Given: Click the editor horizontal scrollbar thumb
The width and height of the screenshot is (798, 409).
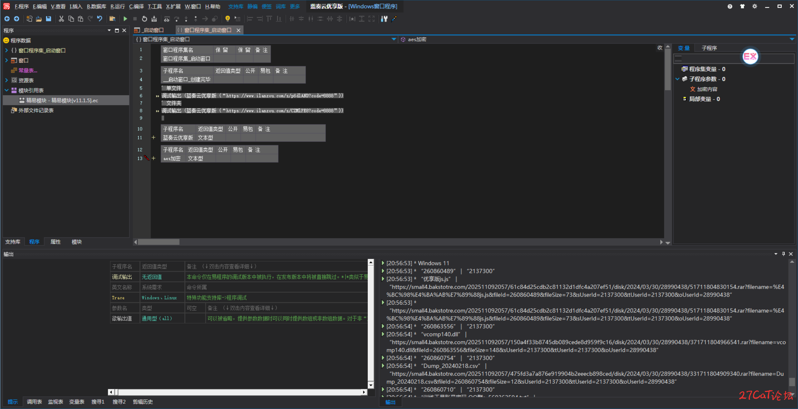Looking at the screenshot, I should pyautogui.click(x=159, y=242).
